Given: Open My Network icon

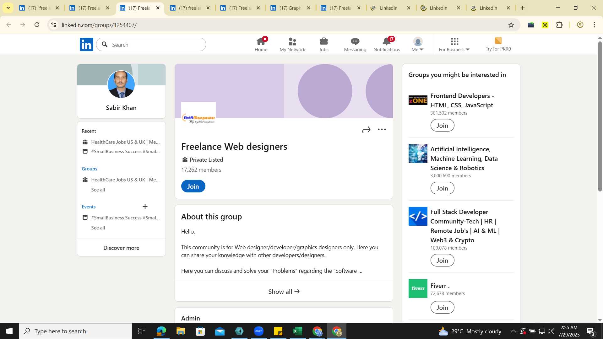Looking at the screenshot, I should click(292, 45).
